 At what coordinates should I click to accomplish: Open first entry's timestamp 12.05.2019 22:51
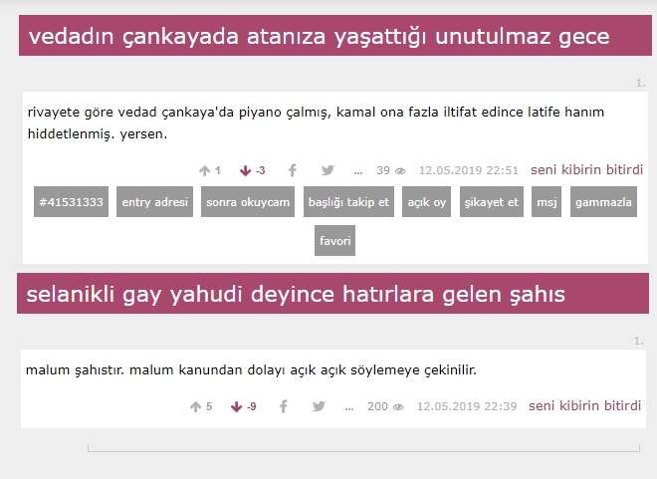(468, 170)
